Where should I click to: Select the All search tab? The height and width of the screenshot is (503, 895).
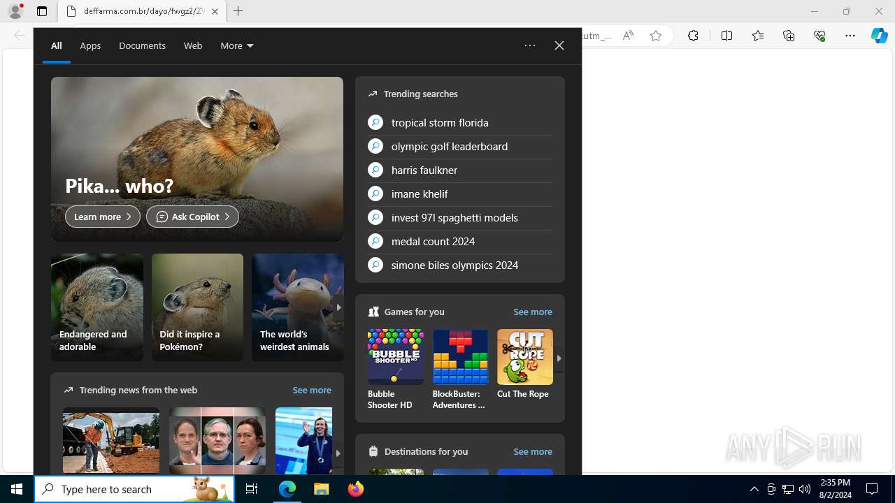click(x=57, y=45)
